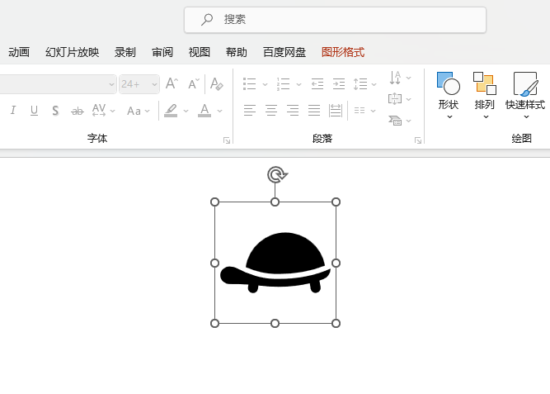Apply the font color A swatch
Image resolution: width=550 pixels, height=394 pixels.
pos(204,111)
